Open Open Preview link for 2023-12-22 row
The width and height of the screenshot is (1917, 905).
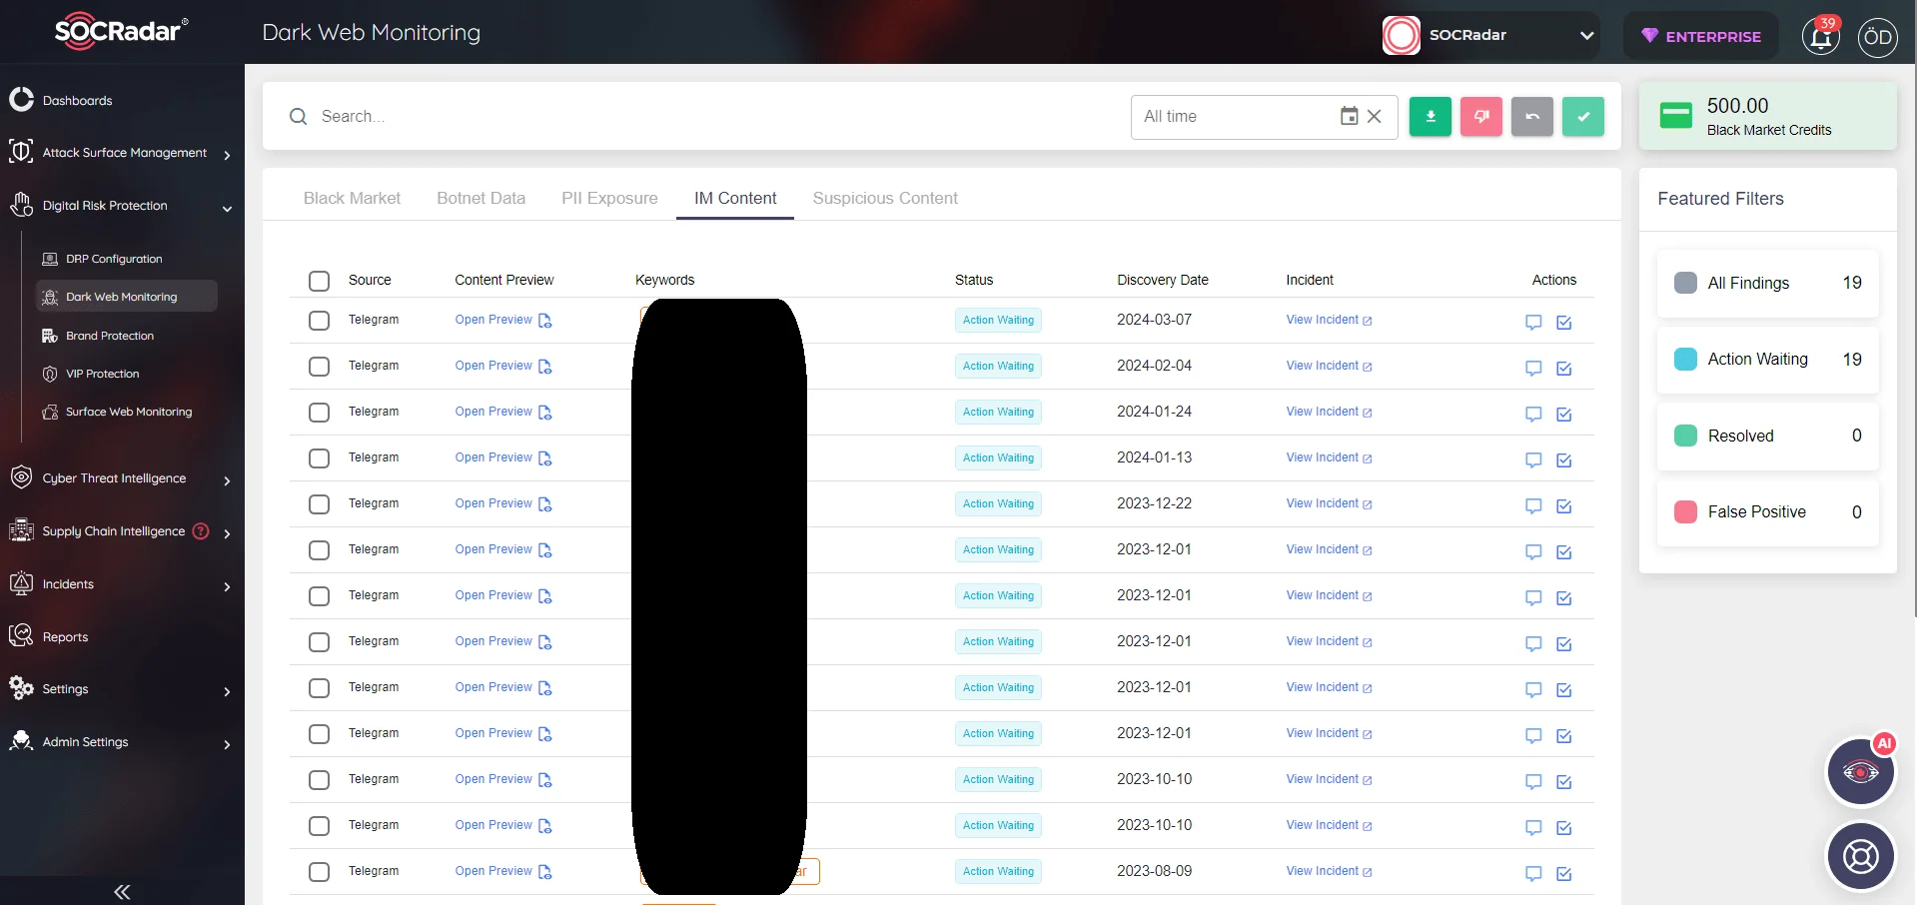pyautogui.click(x=493, y=503)
